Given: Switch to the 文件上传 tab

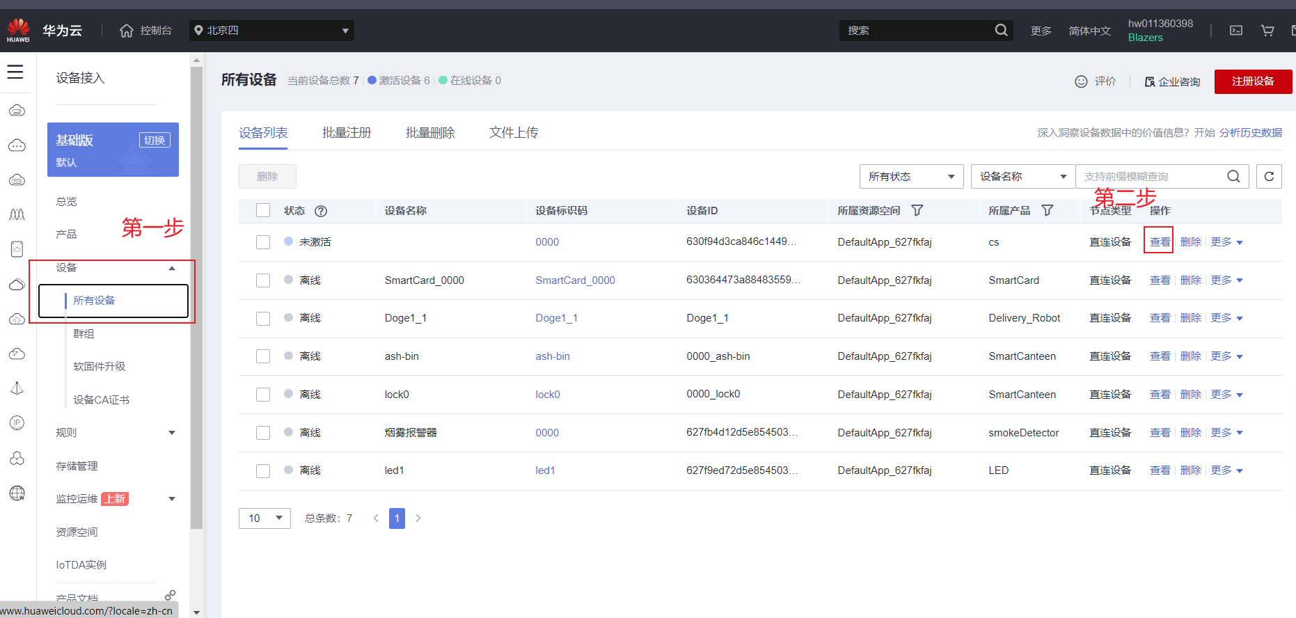Looking at the screenshot, I should 514,133.
